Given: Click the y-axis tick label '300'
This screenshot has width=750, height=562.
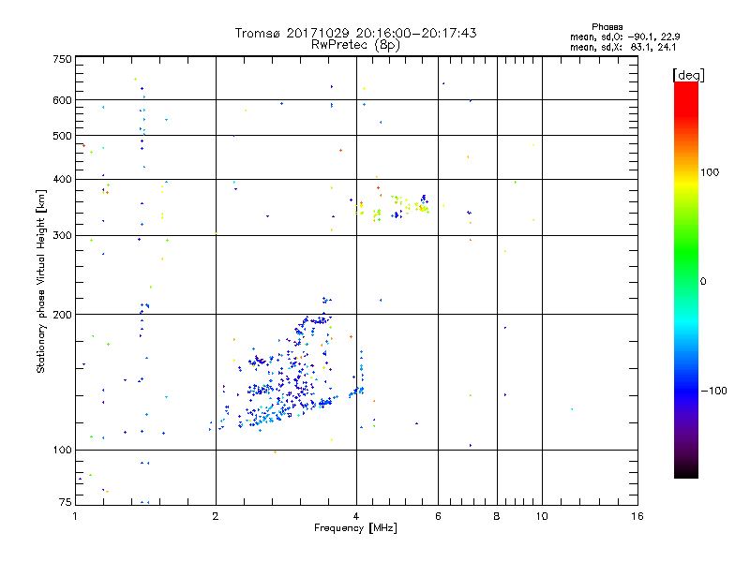Looking at the screenshot, I should tap(62, 236).
